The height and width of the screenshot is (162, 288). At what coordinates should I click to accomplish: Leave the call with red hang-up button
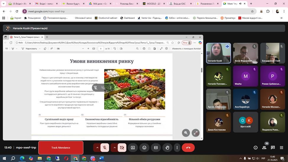click(188, 148)
